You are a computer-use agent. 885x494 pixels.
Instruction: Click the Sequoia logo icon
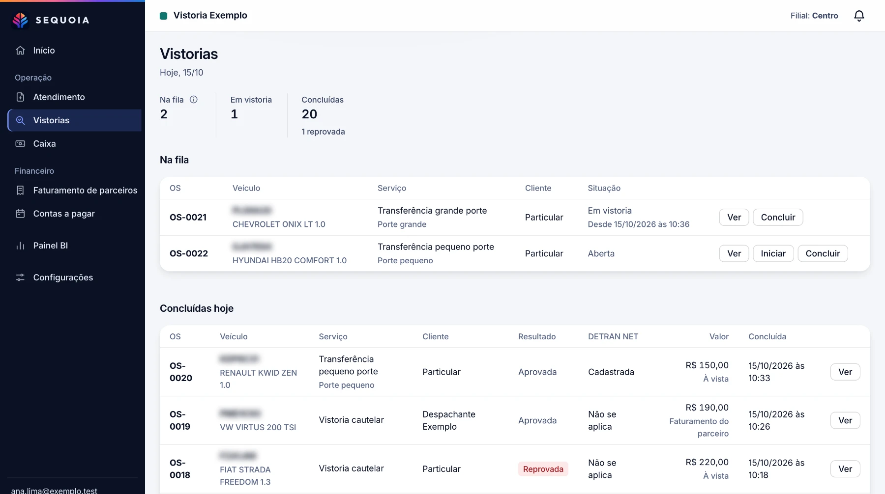(x=20, y=20)
